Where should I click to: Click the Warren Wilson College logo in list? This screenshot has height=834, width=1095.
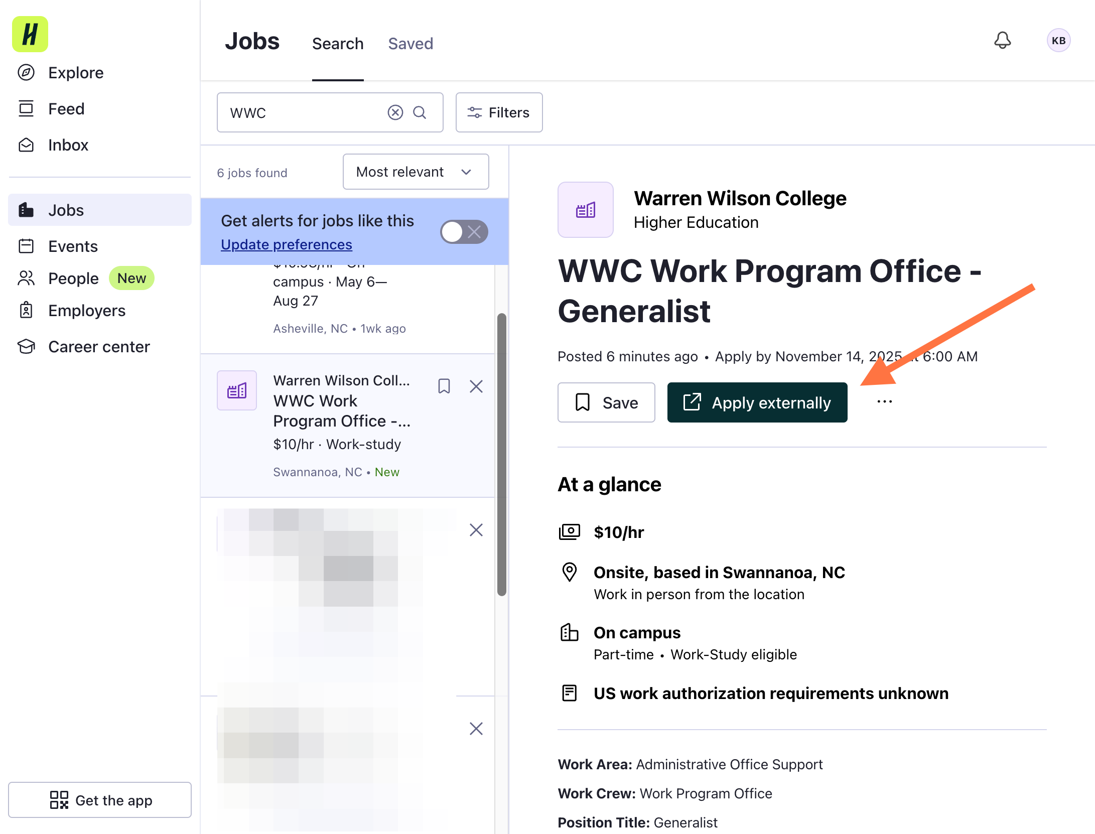click(x=237, y=390)
